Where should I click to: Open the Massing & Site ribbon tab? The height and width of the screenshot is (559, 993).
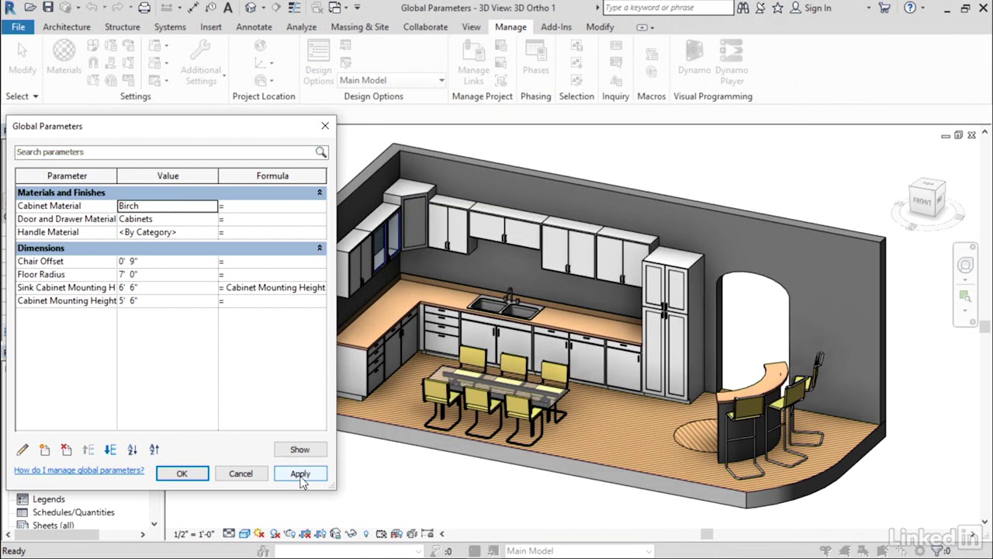[360, 26]
